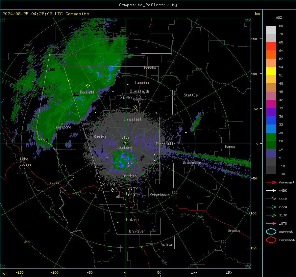Viewport: 296px width, 277px height.
Task: Click the Vulcan town label
Action: [167, 245]
